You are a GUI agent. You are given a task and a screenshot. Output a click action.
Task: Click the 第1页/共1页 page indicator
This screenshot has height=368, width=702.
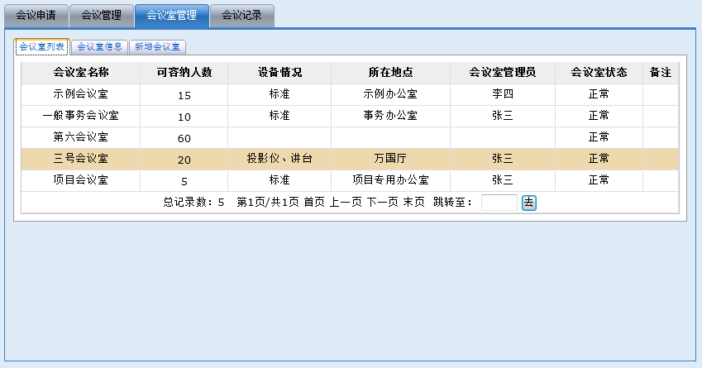268,203
